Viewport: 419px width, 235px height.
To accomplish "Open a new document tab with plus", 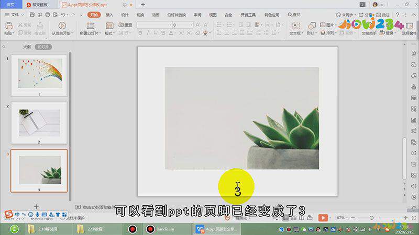I will coord(143,5).
